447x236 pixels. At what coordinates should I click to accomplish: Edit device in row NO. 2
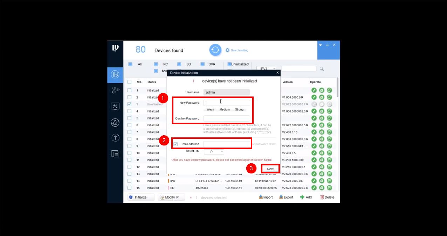(314, 97)
